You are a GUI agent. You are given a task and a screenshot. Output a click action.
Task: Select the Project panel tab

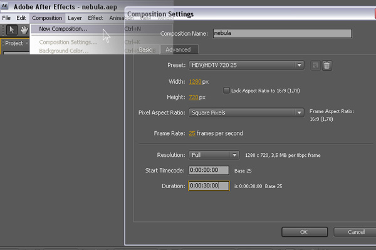(14, 43)
